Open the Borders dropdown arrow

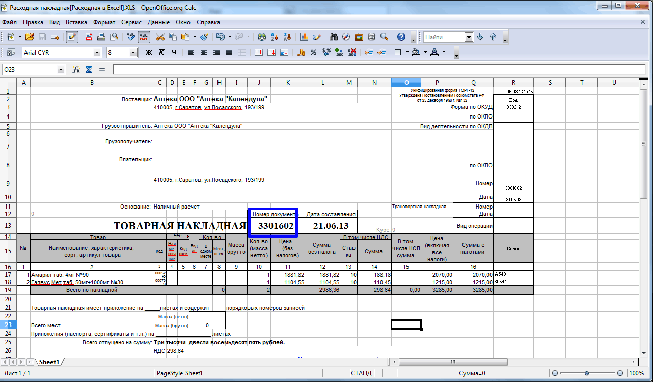click(x=406, y=52)
